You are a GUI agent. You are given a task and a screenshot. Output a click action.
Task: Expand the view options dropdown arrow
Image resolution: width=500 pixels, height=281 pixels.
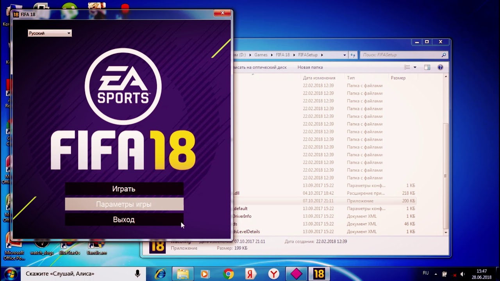point(415,67)
